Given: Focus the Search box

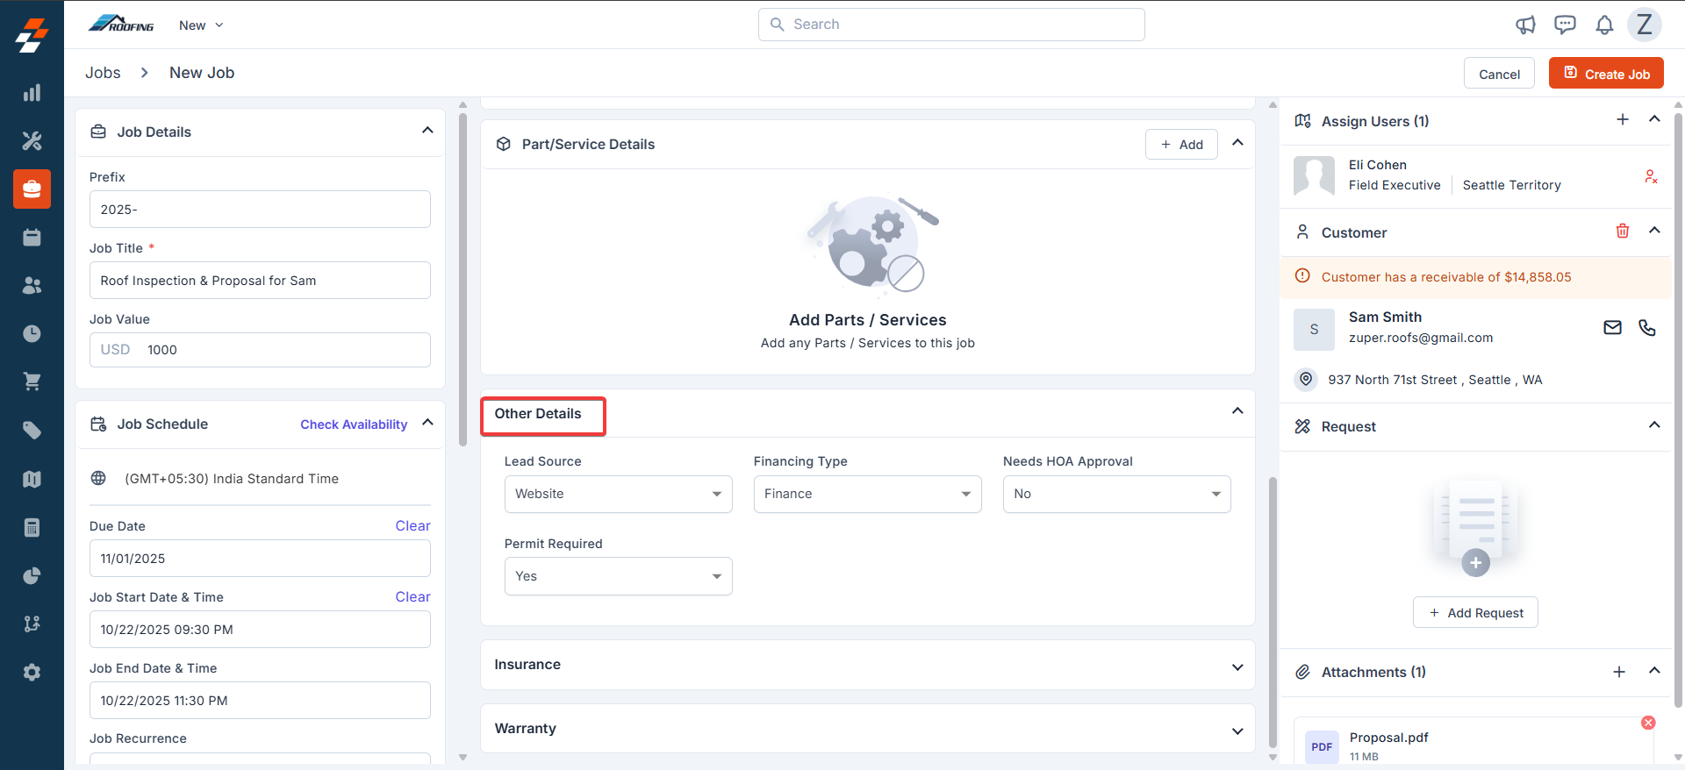Looking at the screenshot, I should pos(951,25).
